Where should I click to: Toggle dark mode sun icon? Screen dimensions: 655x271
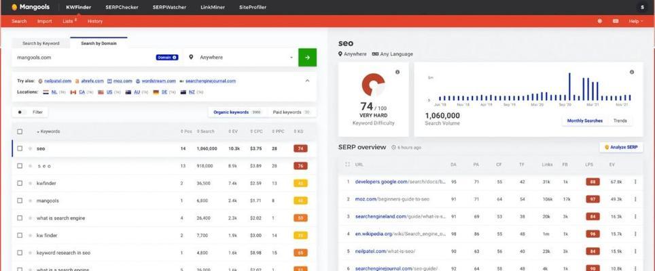tap(600, 21)
